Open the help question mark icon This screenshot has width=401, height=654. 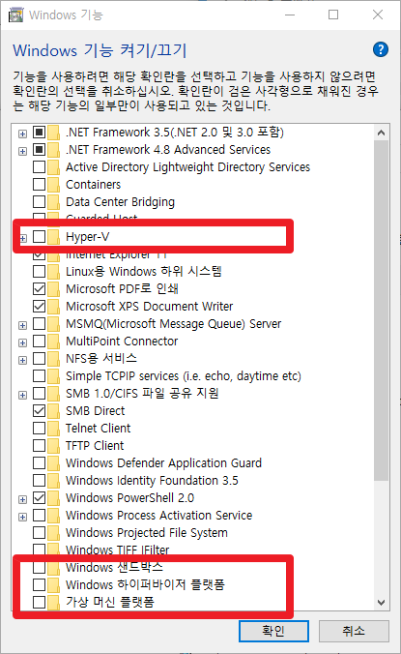tap(381, 49)
